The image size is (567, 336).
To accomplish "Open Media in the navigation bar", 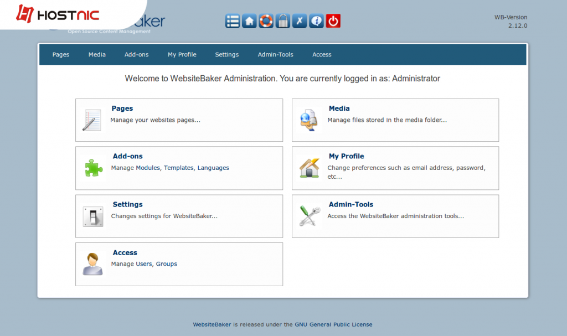I will (97, 55).
